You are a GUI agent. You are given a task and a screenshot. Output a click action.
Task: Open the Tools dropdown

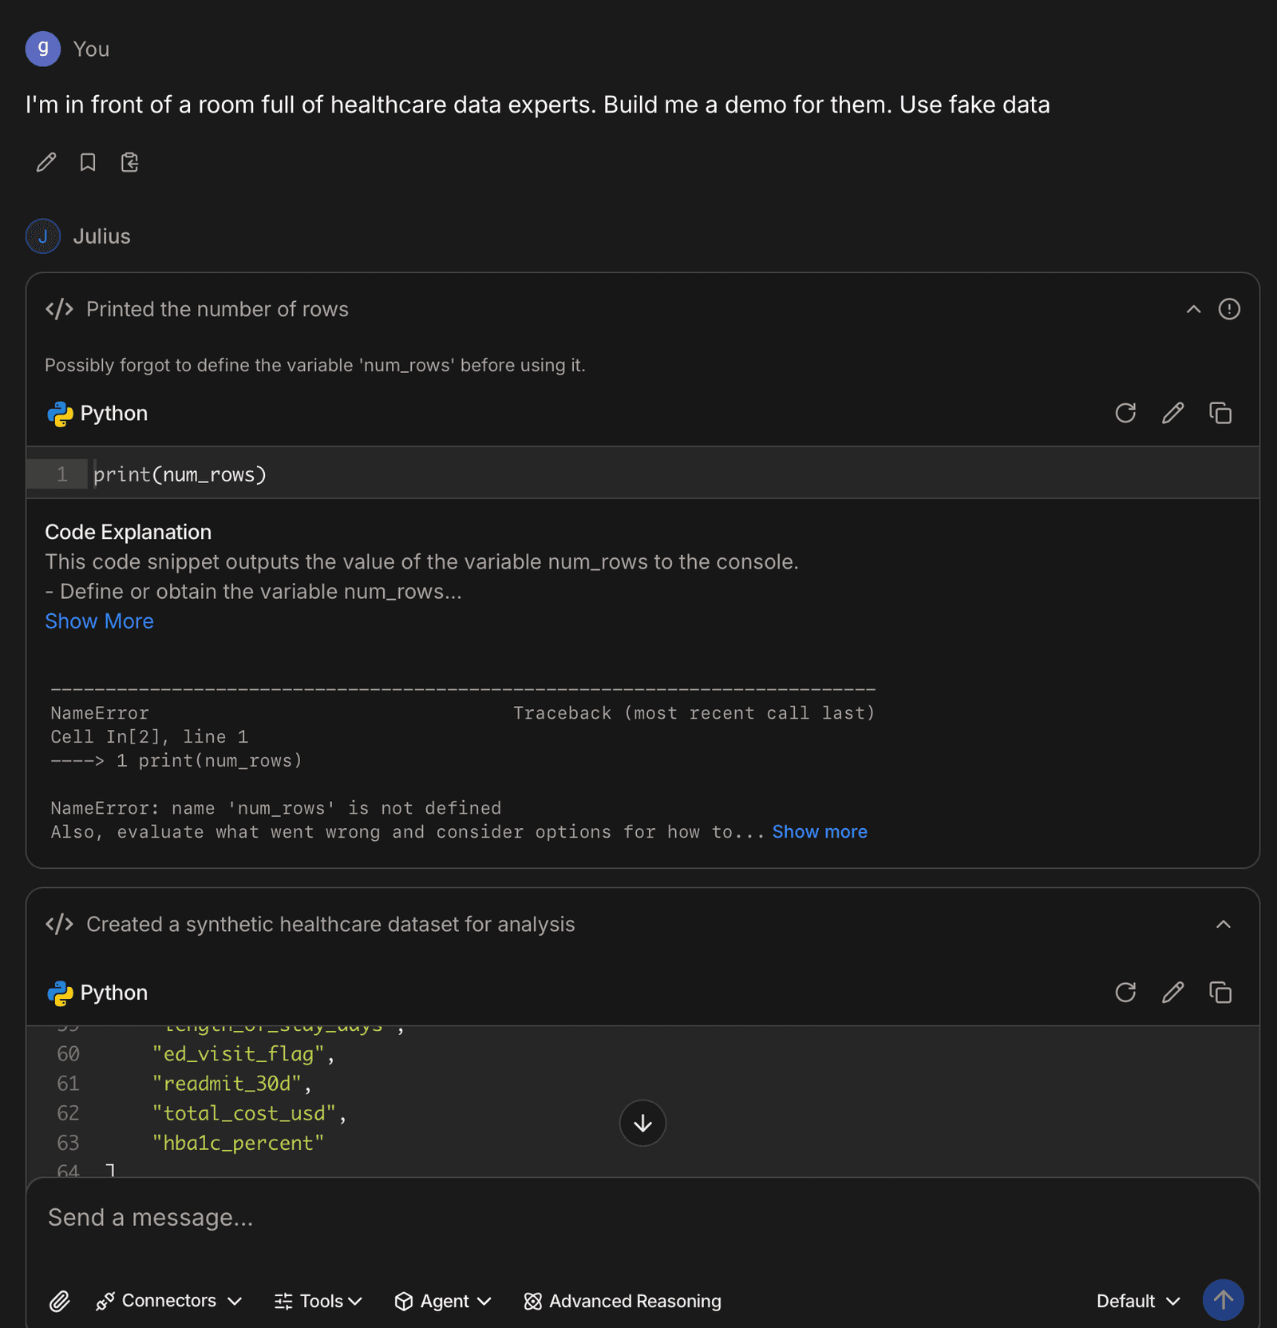317,1301
